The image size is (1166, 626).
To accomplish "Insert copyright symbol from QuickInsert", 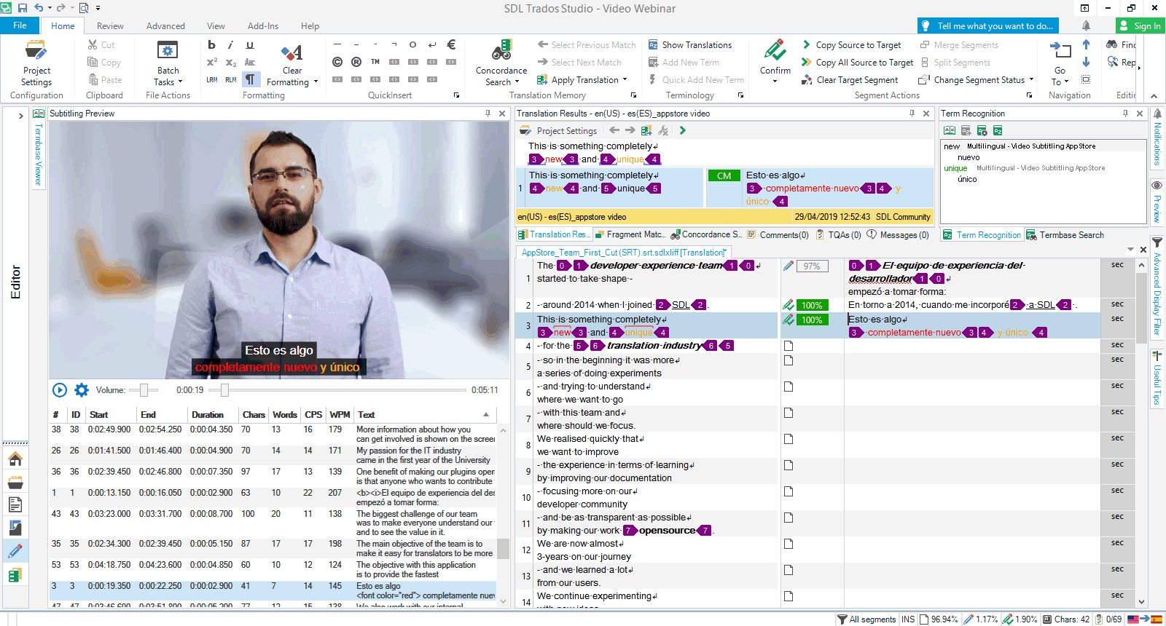I will (337, 62).
